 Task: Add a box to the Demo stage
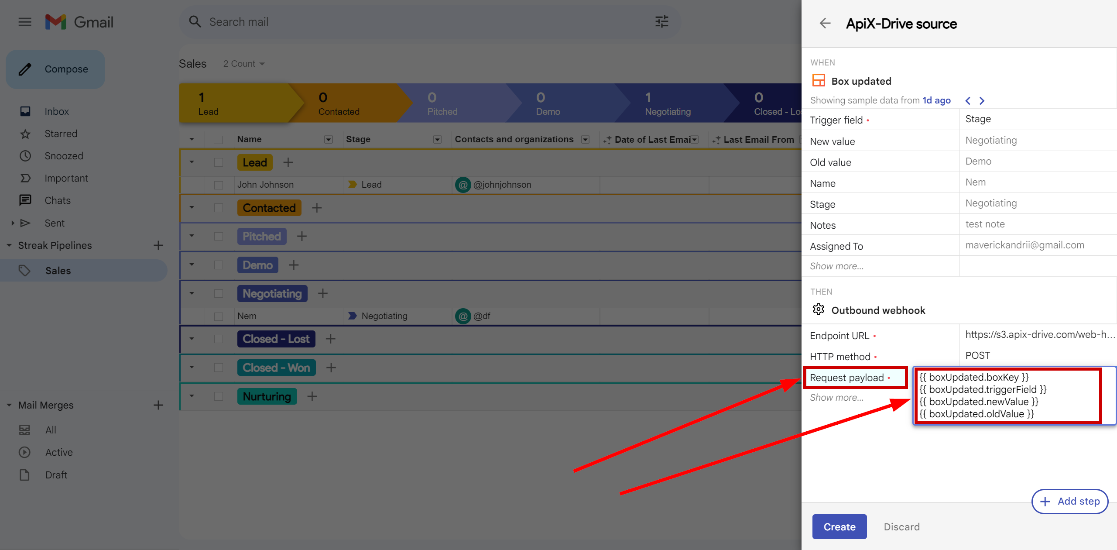click(x=294, y=265)
